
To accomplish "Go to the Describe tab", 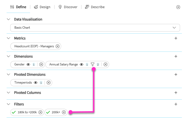I will point(95,7).
